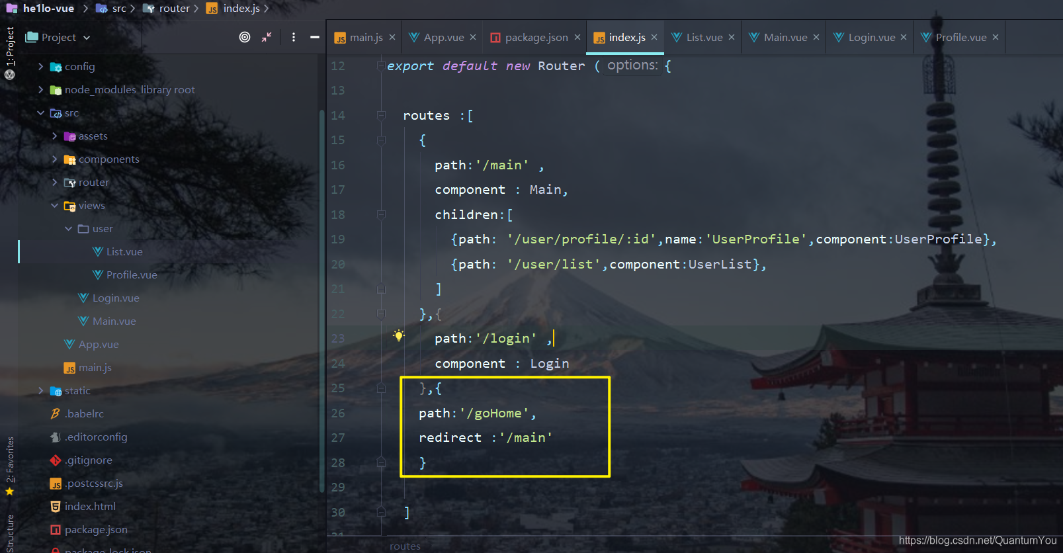
Task: Expand the node_modules folder
Action: pyautogui.click(x=40, y=89)
